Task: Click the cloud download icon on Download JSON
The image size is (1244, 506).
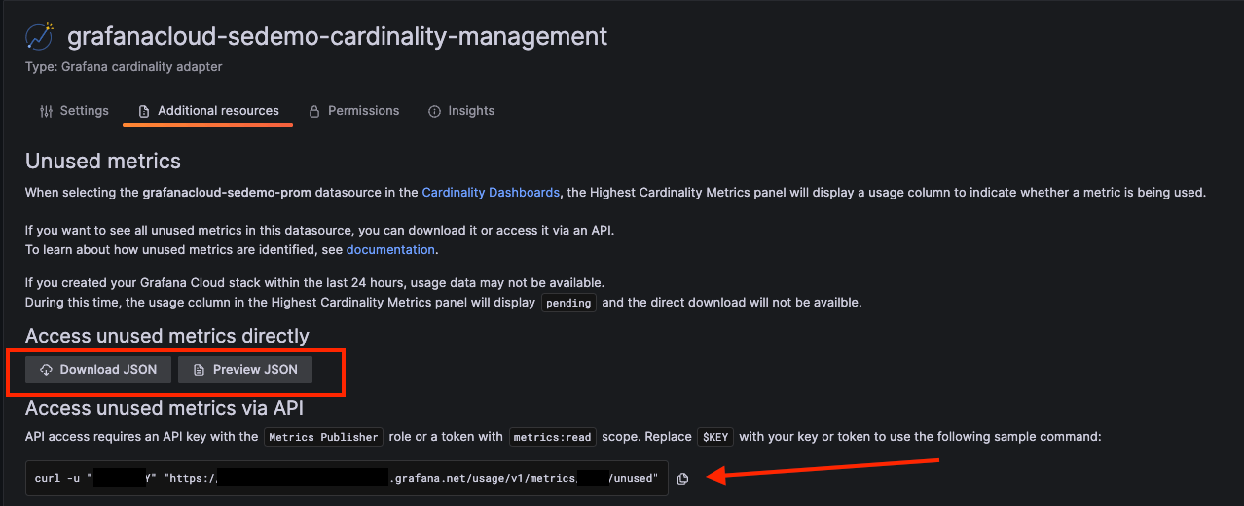Action: pos(46,370)
